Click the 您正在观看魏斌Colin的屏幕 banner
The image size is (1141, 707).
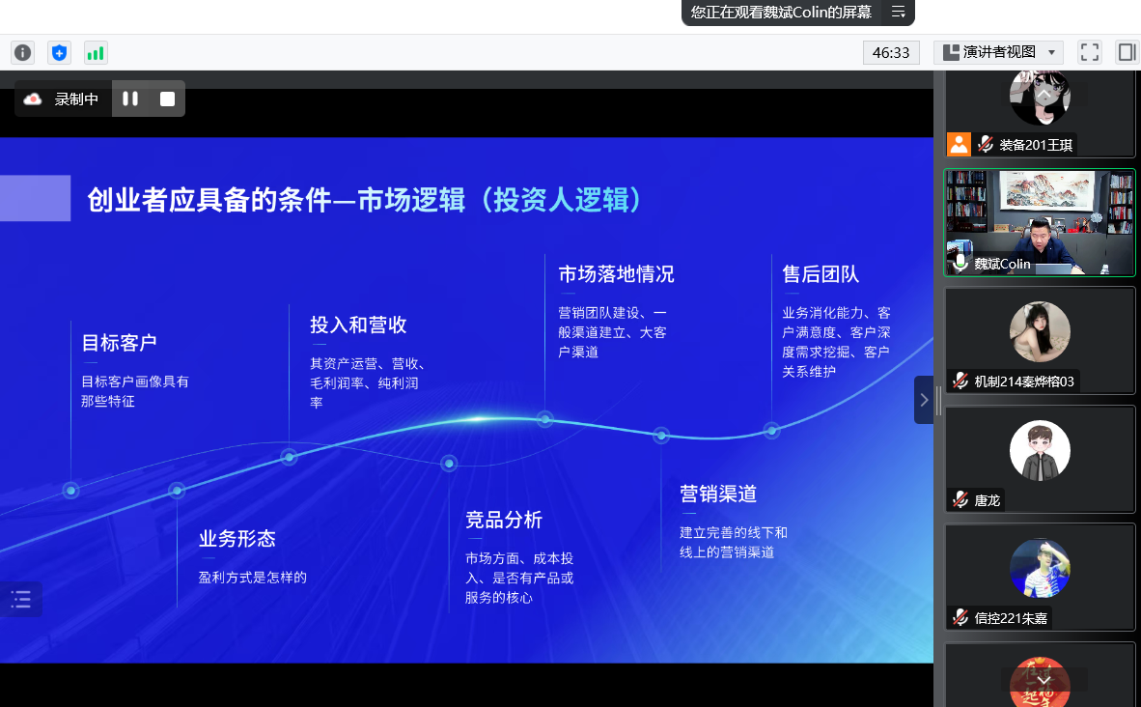point(781,13)
